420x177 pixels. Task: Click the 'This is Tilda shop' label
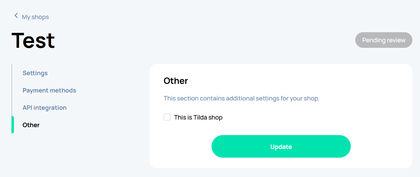point(198,117)
